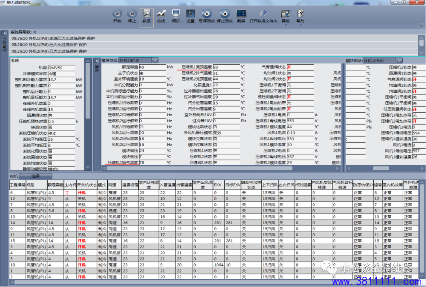The height and width of the screenshot is (287, 426).
Task: Expand the dropdown arrow under 其他
Action: [286, 25]
